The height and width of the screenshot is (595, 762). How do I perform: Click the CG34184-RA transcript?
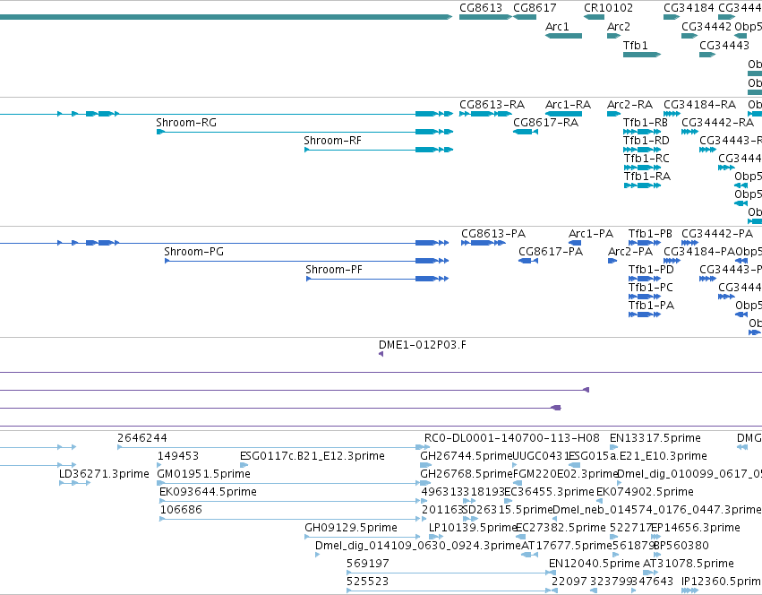pos(672,114)
